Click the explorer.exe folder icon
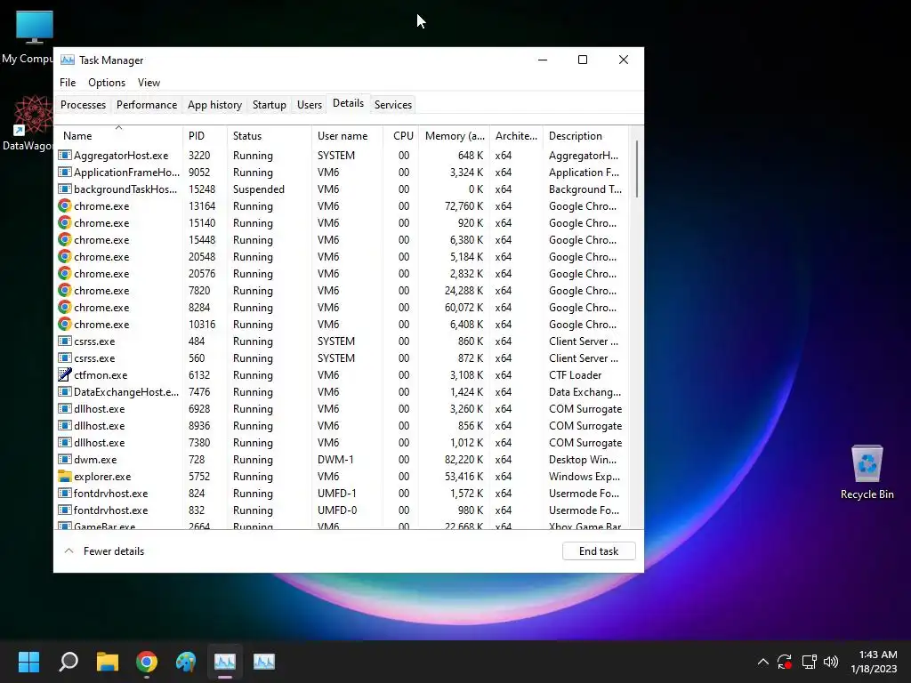911x683 pixels. pos(64,477)
